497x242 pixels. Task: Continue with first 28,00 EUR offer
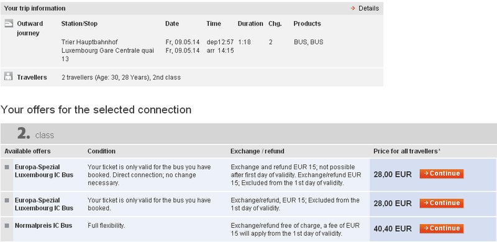[x=442, y=174]
